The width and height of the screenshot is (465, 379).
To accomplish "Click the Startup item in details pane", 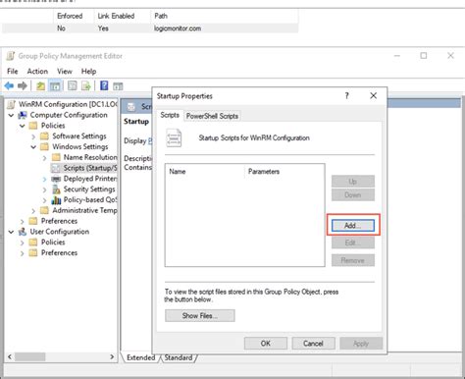I will click(x=136, y=122).
